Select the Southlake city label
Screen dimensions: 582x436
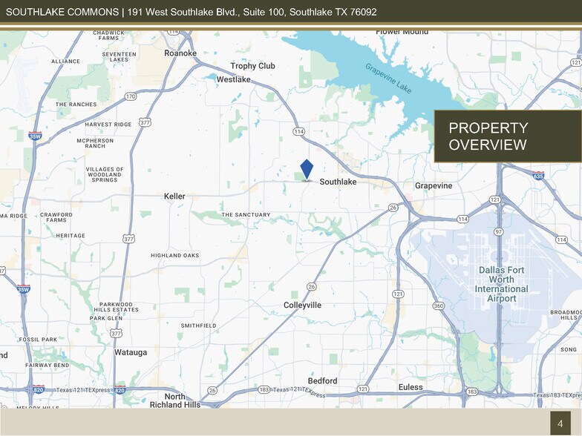pyautogui.click(x=338, y=182)
